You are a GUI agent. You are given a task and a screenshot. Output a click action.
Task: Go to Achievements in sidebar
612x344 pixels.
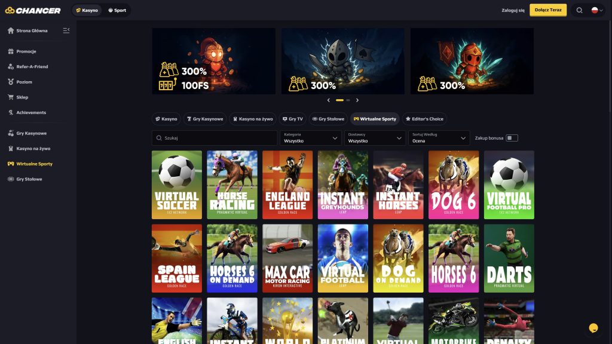31,112
